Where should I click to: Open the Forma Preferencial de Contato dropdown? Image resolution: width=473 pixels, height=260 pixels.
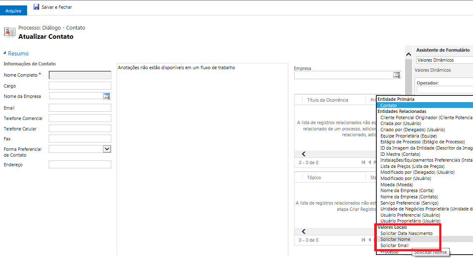point(107,149)
